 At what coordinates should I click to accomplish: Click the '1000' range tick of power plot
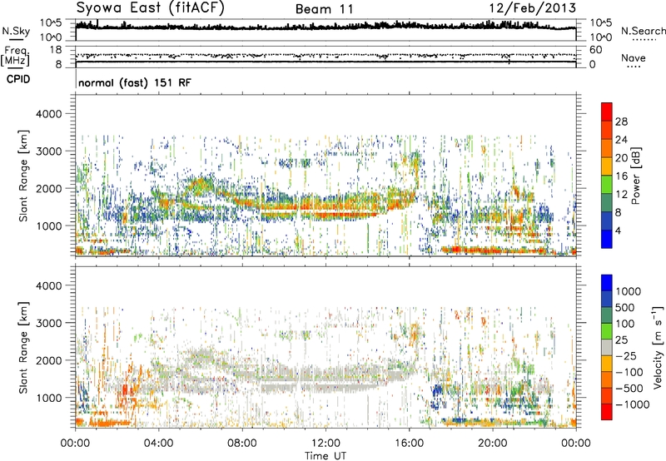(x=49, y=226)
